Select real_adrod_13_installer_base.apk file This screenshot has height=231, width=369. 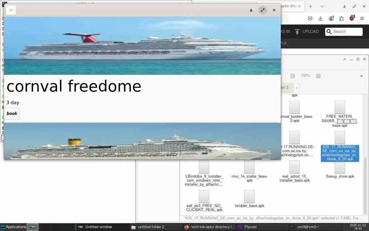(295, 172)
